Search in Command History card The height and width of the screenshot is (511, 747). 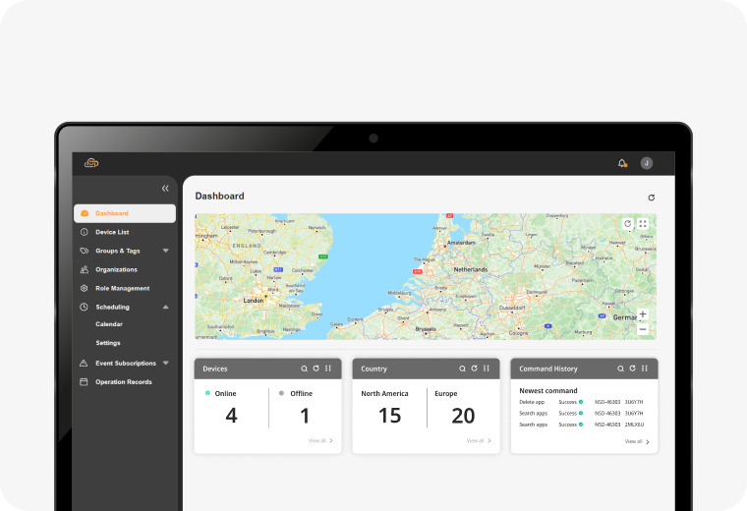click(x=620, y=369)
